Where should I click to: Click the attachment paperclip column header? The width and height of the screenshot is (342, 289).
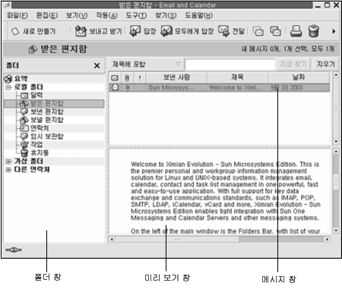(127, 78)
